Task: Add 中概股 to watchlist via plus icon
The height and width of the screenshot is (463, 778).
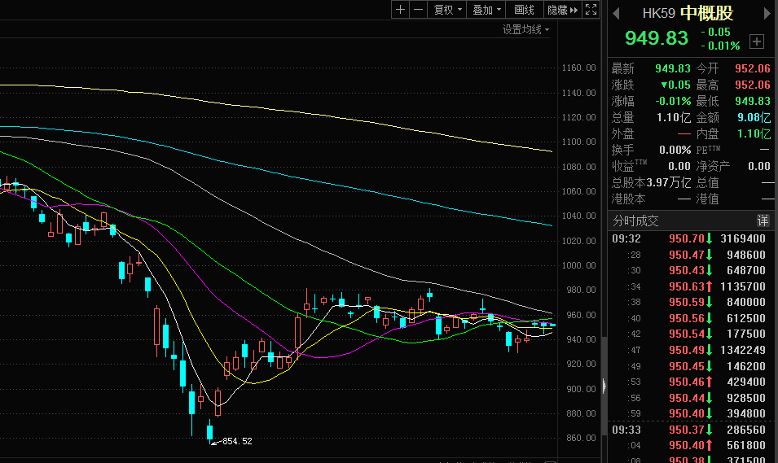Action: click(757, 41)
